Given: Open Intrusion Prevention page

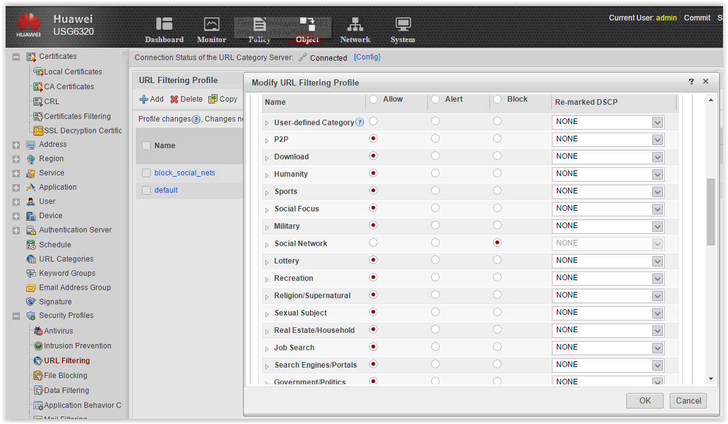Looking at the screenshot, I should 78,346.
